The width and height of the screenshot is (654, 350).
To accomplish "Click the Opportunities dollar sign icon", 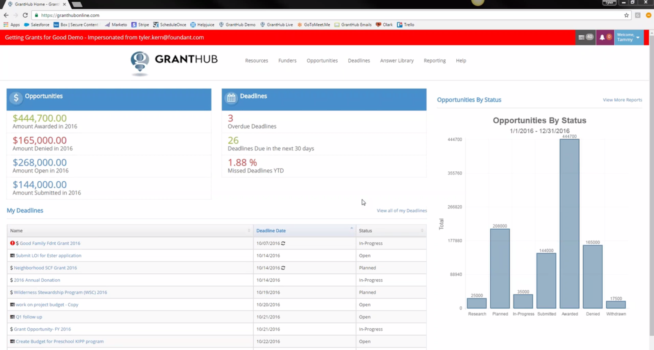I will coord(16,97).
